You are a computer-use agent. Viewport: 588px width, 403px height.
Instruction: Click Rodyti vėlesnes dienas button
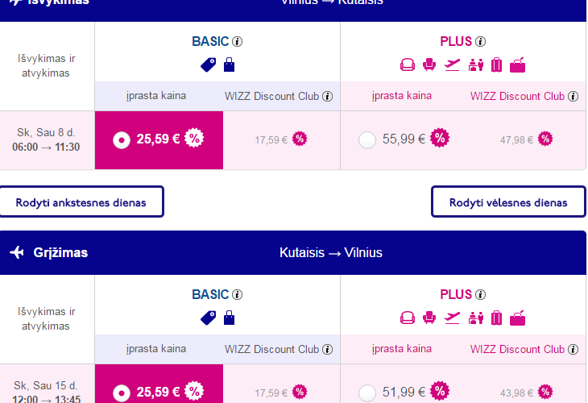click(508, 202)
